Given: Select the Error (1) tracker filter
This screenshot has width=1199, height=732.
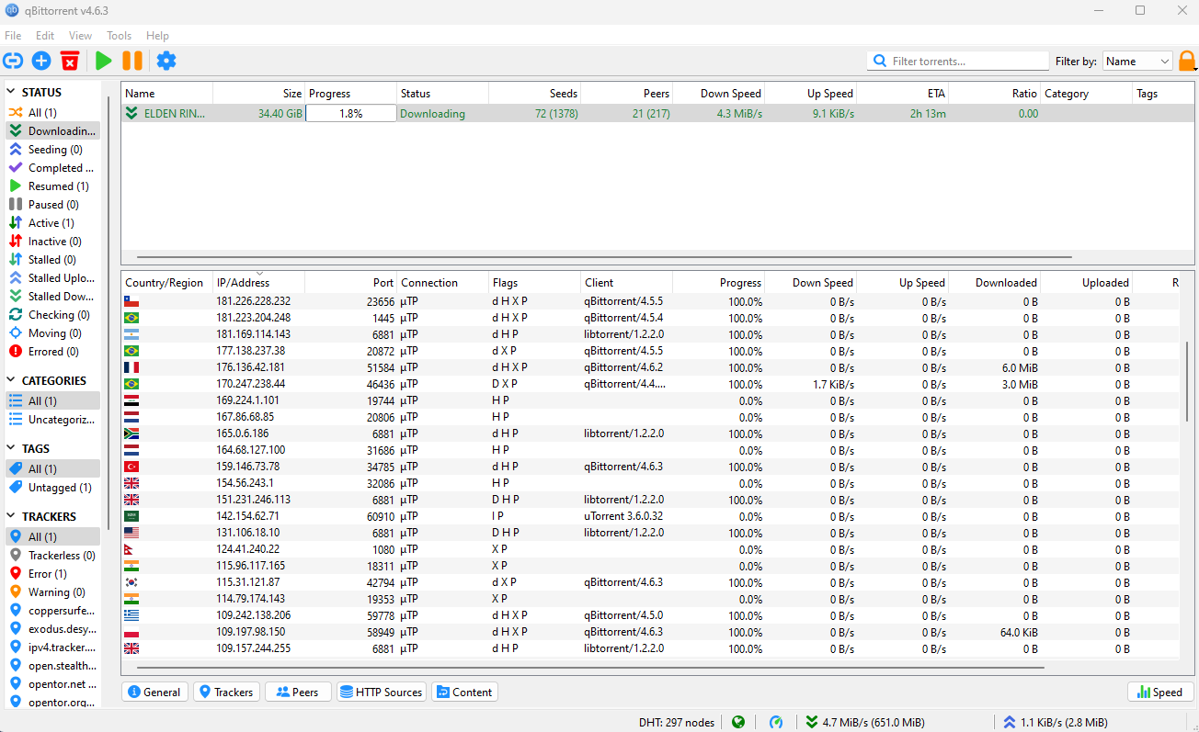Looking at the screenshot, I should pyautogui.click(x=52, y=574).
